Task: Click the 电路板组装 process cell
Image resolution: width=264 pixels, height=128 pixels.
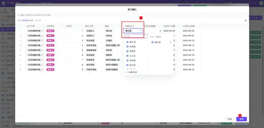Action: (92, 50)
